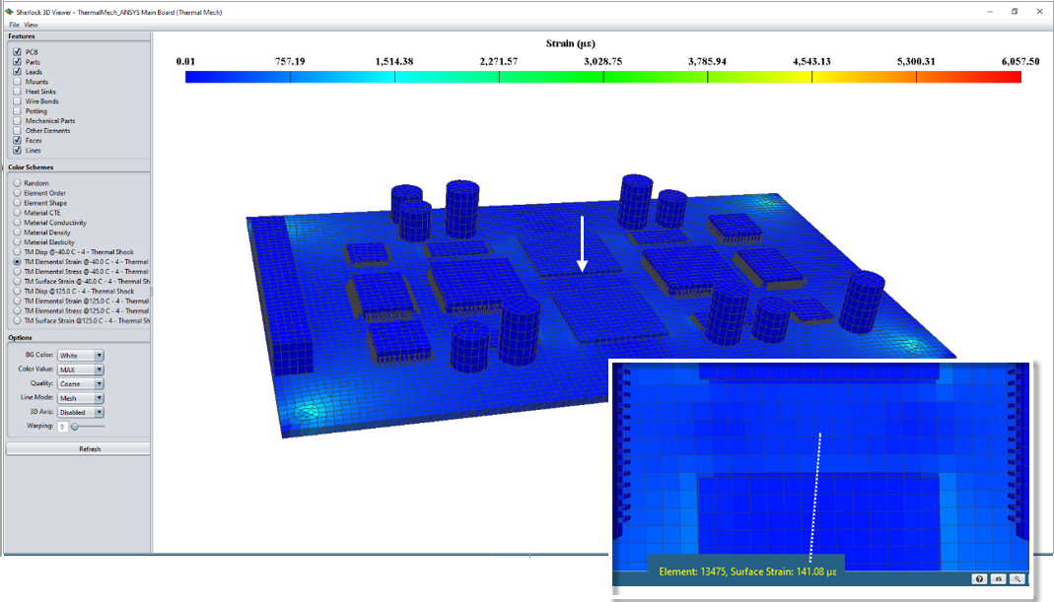
Task: Toggle the Parts feature checkbox
Action: 17,62
